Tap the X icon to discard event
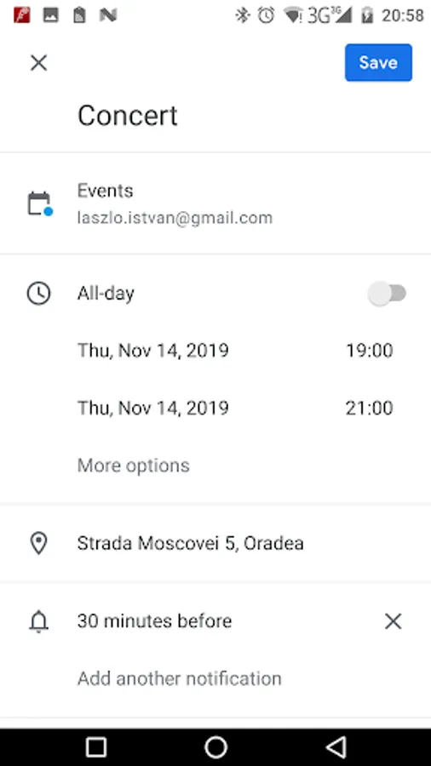Image resolution: width=431 pixels, height=766 pixels. pyautogui.click(x=38, y=63)
